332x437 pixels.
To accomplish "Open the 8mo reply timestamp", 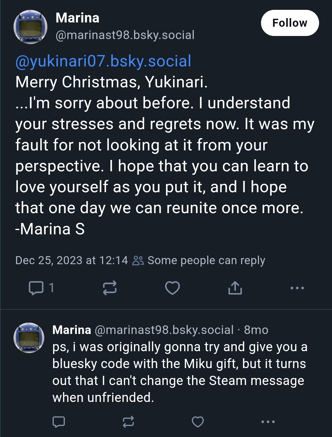I will coord(256,330).
